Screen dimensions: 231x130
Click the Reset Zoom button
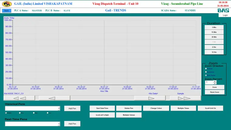tap(215, 92)
